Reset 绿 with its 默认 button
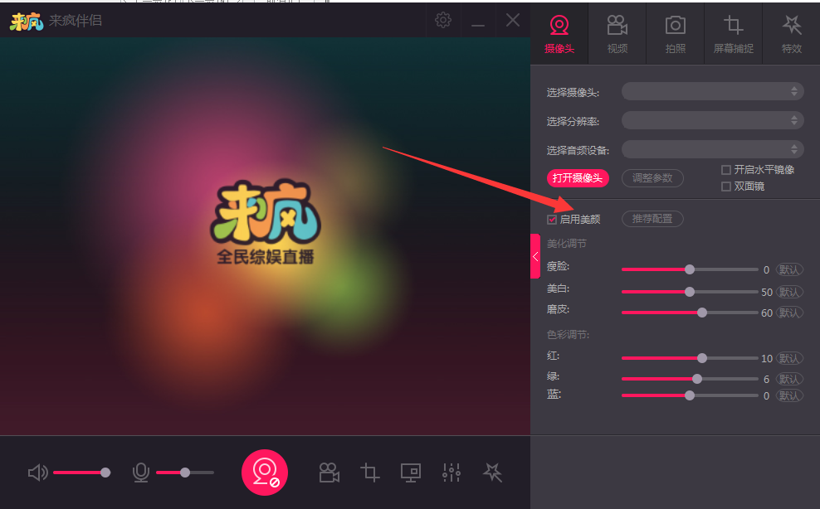Screen dimensions: 820x509 pos(789,379)
